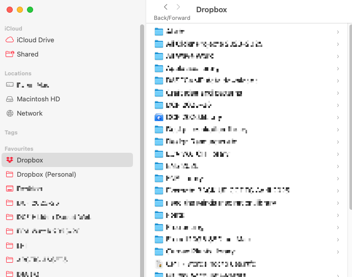This screenshot has width=352, height=277.
Task: Click the sidebar's vertical scrollbar
Action: [142, 150]
